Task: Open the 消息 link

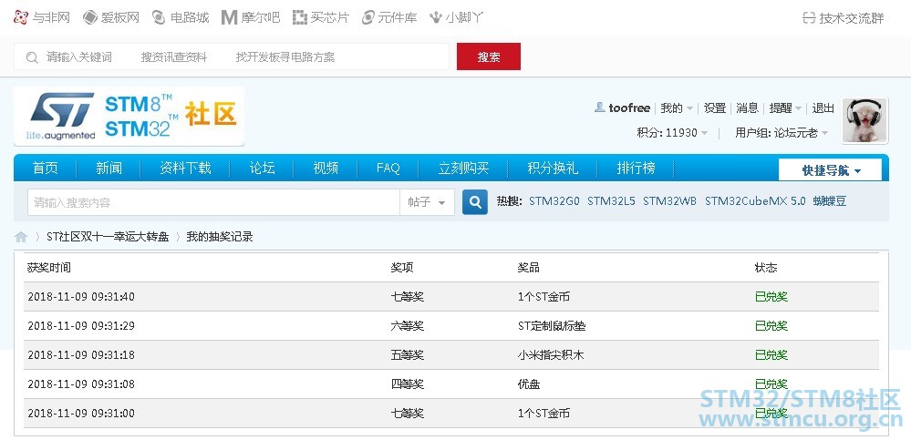Action: click(x=747, y=108)
